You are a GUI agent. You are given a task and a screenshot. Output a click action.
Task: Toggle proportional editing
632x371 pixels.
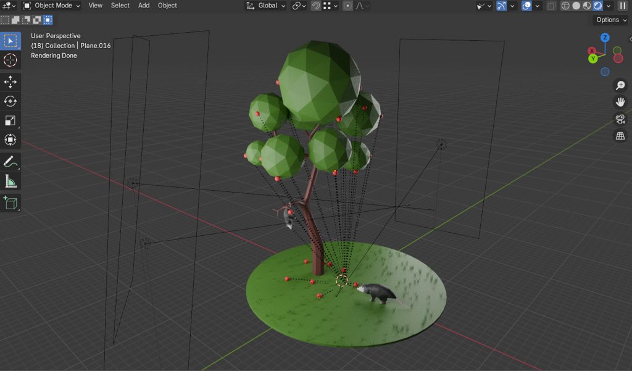point(347,6)
